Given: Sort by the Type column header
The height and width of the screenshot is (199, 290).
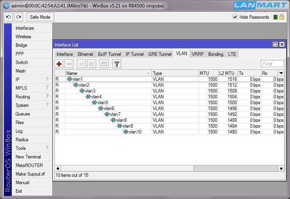Looking at the screenshot, I should [175, 73].
